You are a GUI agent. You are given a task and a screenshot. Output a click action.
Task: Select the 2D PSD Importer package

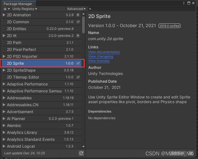coord(42,56)
